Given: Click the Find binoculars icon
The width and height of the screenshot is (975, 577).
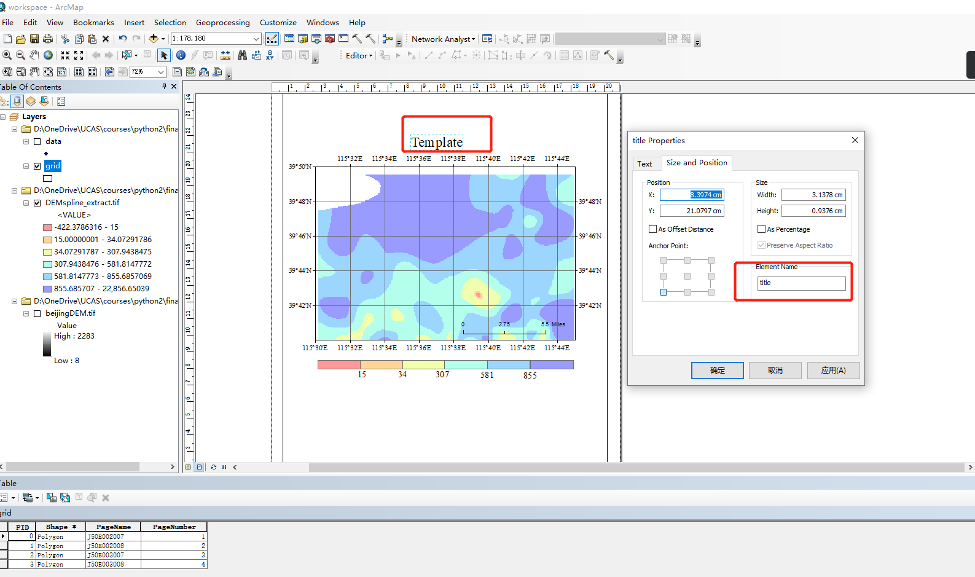Looking at the screenshot, I should [x=242, y=55].
